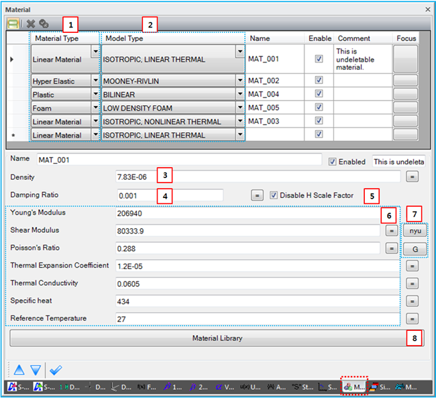This screenshot has height=398, width=436.
Task: Open Foam material type dropdown
Action: click(95, 107)
